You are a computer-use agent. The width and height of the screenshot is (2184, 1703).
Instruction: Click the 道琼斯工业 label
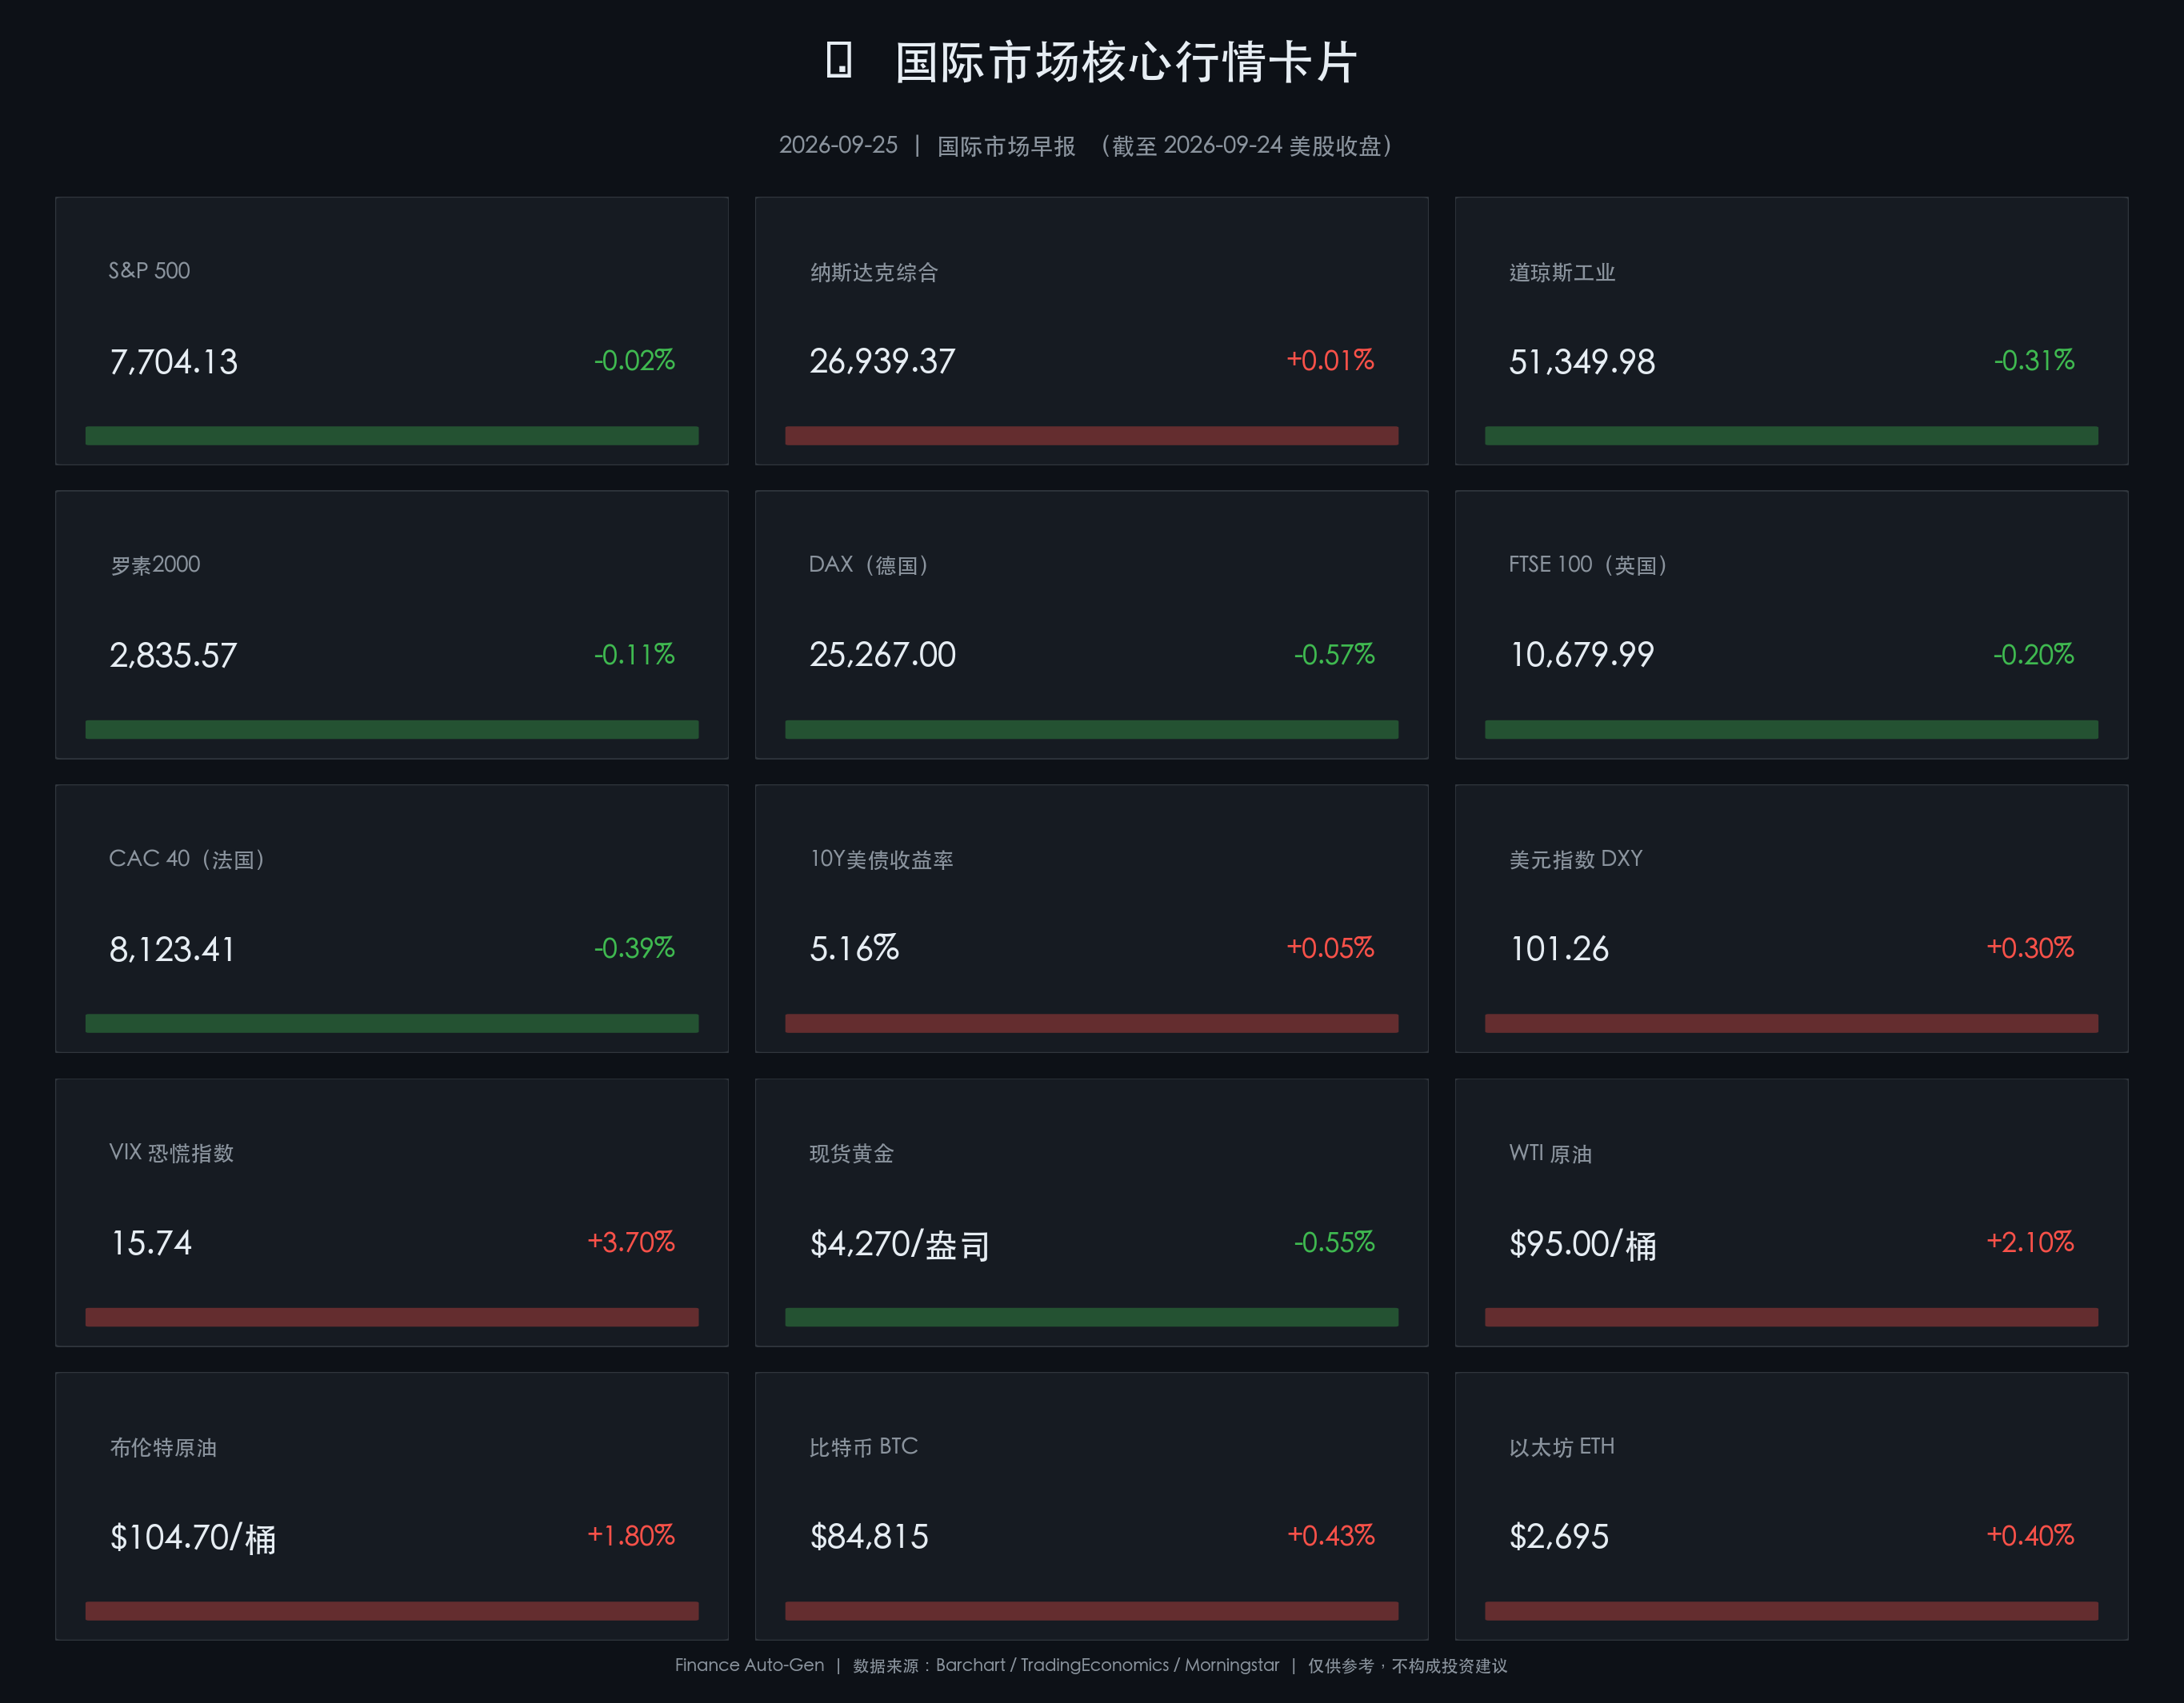point(1562,272)
